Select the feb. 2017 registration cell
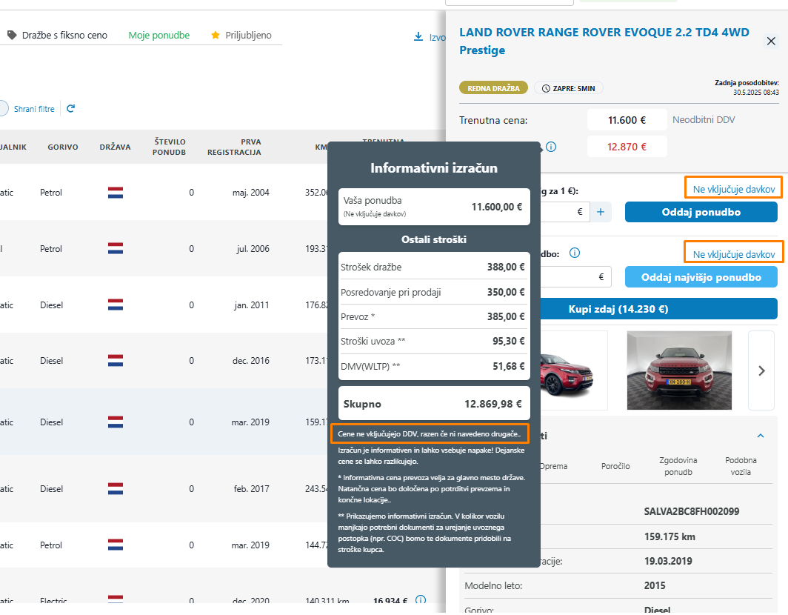The image size is (788, 615). pos(251,489)
